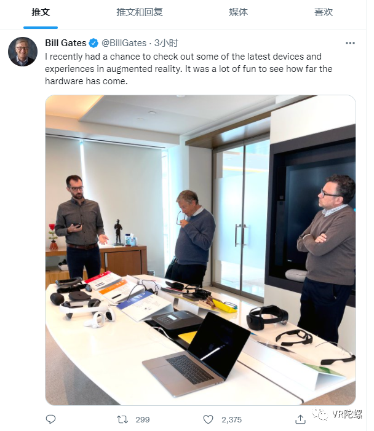This screenshot has height=431, width=374.
Task: Open the three-dot more options menu
Action: (350, 43)
